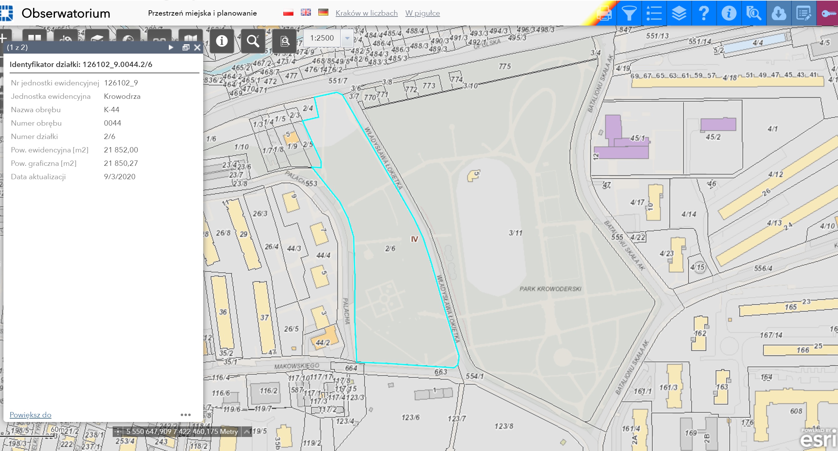Image resolution: width=838 pixels, height=451 pixels.
Task: Click parcel label 116/2
Action: click(268, 391)
